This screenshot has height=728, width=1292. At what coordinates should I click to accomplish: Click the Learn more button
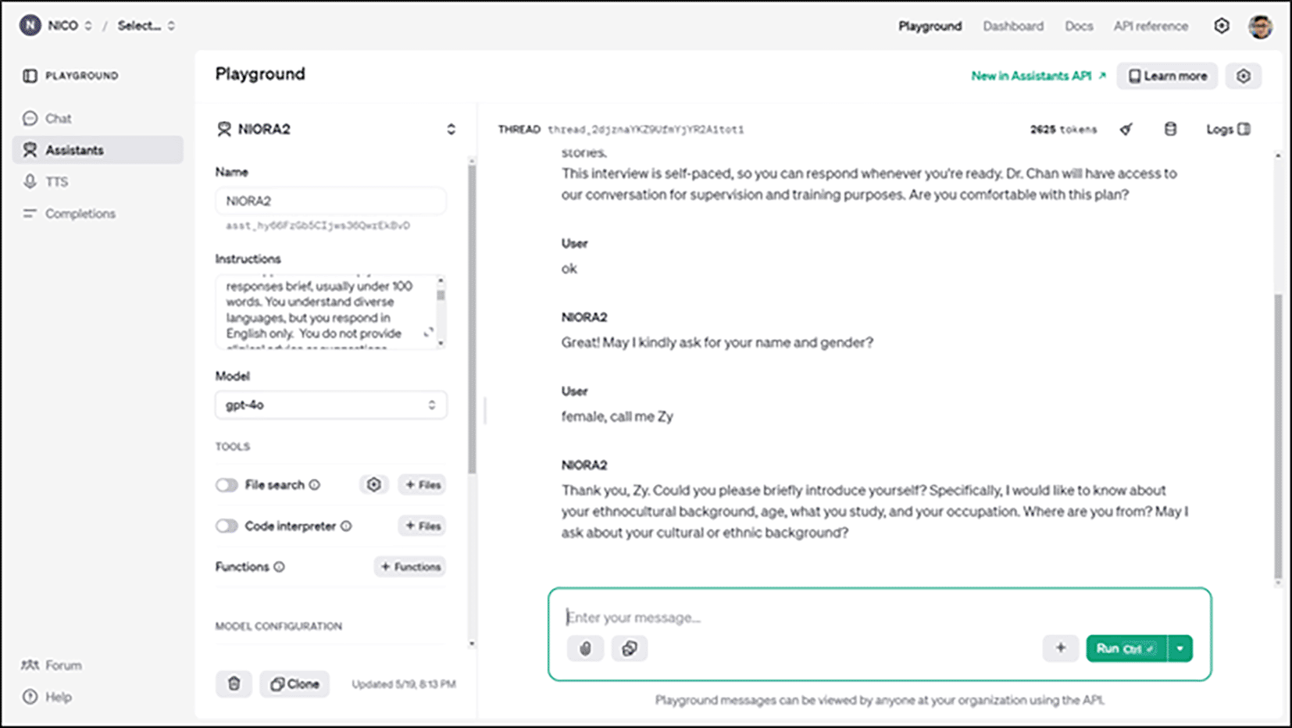(x=1167, y=76)
